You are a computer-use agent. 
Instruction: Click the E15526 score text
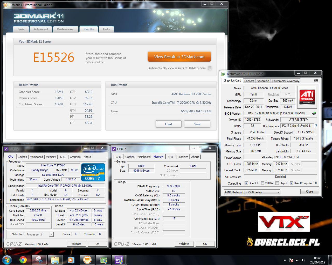coord(54,57)
